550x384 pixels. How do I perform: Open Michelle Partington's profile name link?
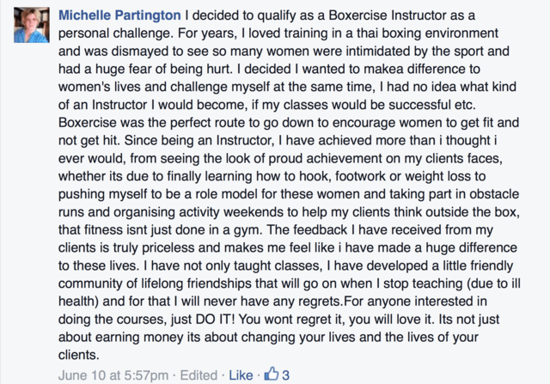coord(119,15)
